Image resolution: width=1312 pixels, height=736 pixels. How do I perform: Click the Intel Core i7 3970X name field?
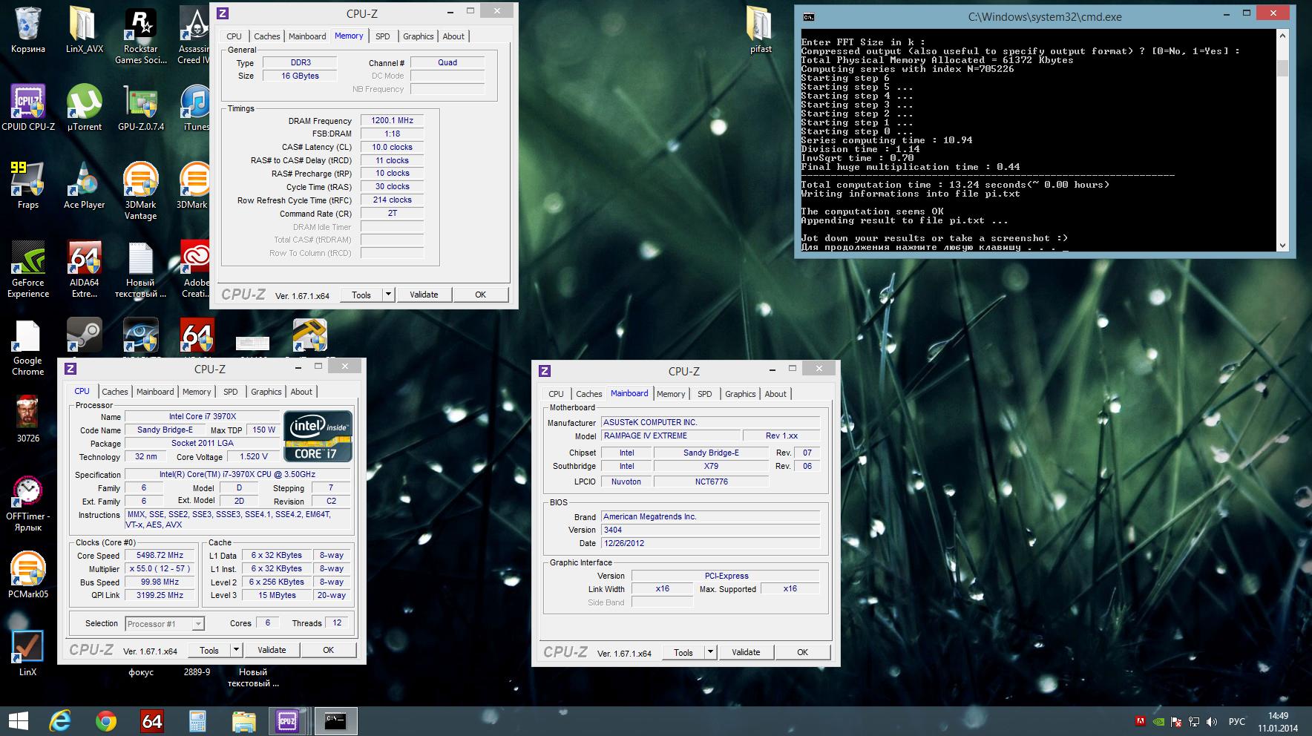click(x=203, y=416)
